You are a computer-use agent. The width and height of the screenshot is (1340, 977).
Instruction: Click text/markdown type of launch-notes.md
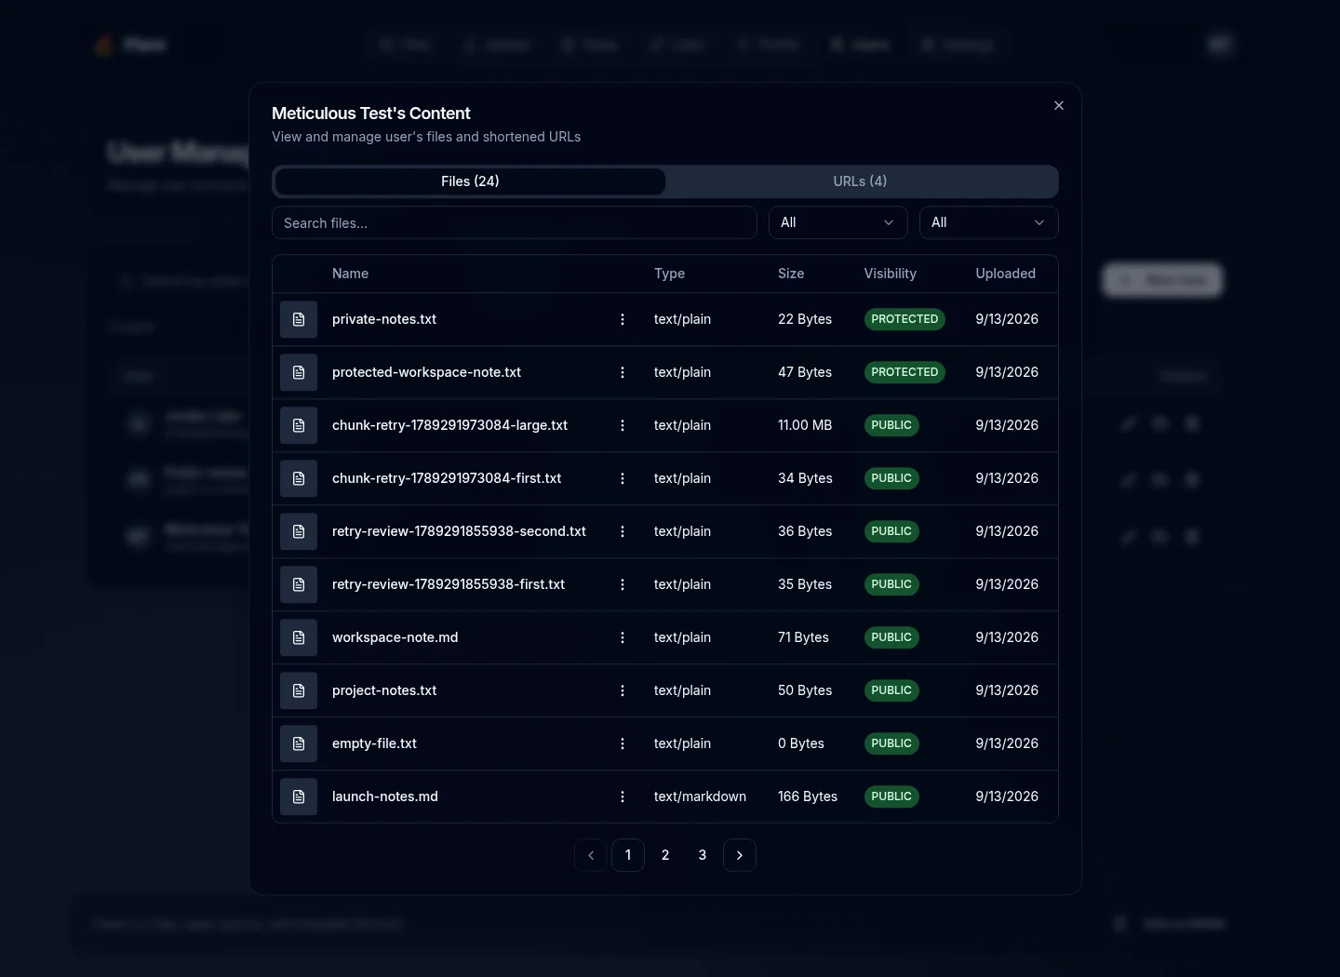[700, 796]
